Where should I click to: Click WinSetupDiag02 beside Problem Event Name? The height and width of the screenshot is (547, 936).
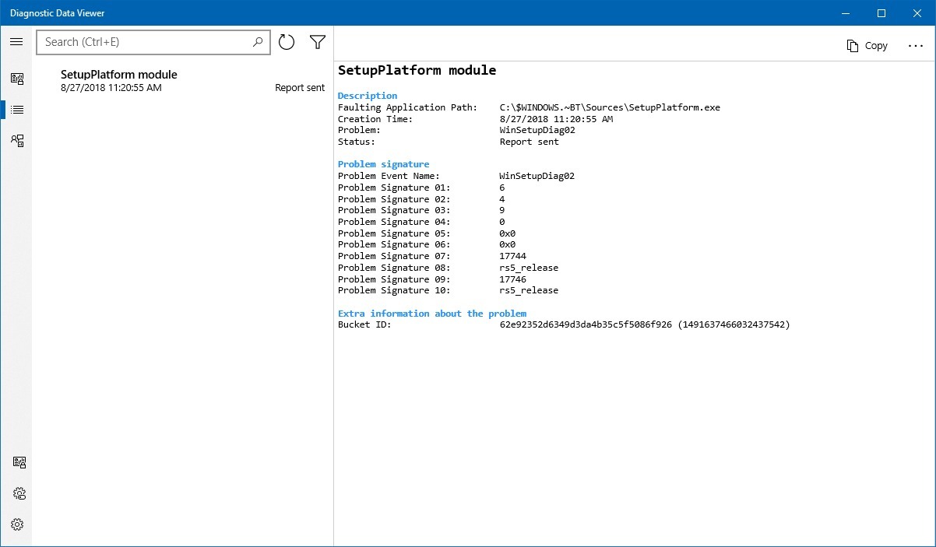pyautogui.click(x=537, y=176)
